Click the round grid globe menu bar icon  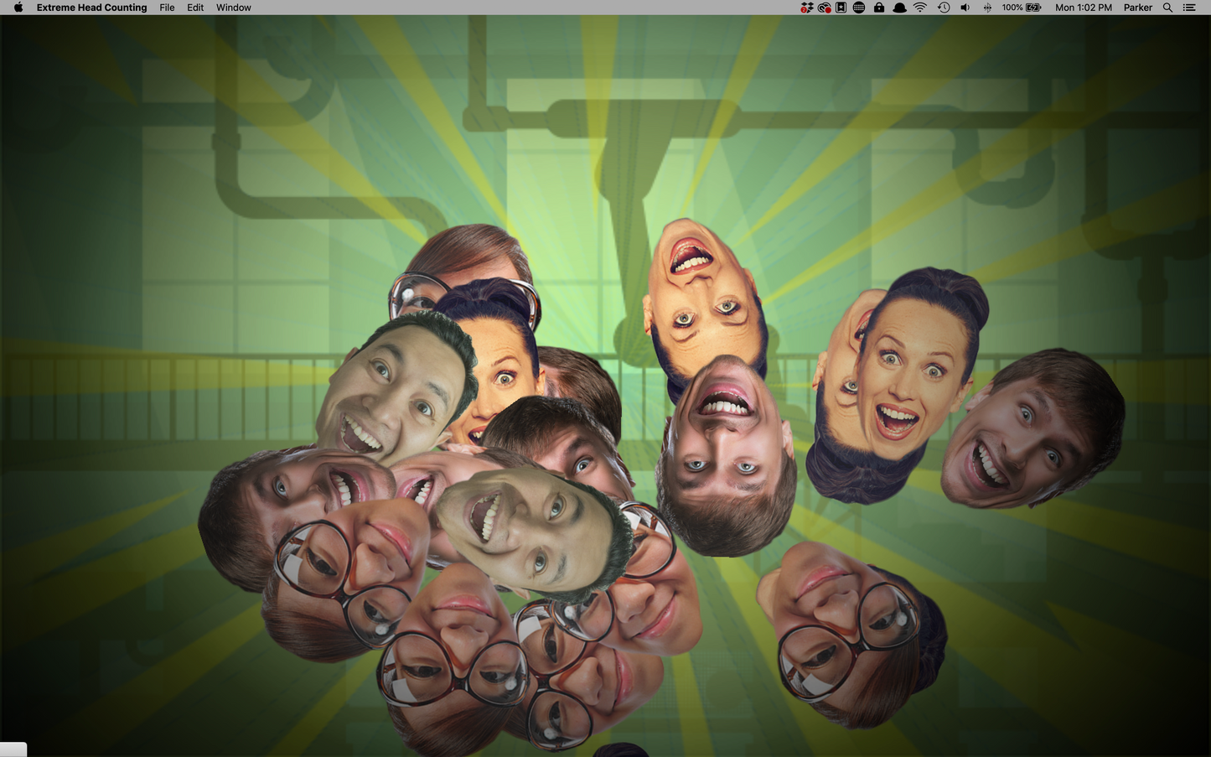(x=859, y=8)
